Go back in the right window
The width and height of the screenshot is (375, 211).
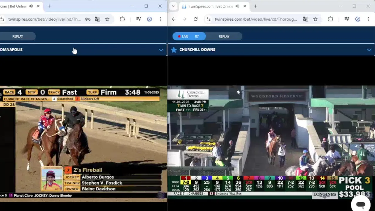click(x=174, y=19)
